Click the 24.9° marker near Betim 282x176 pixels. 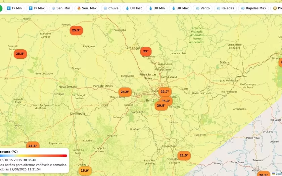click(125, 92)
